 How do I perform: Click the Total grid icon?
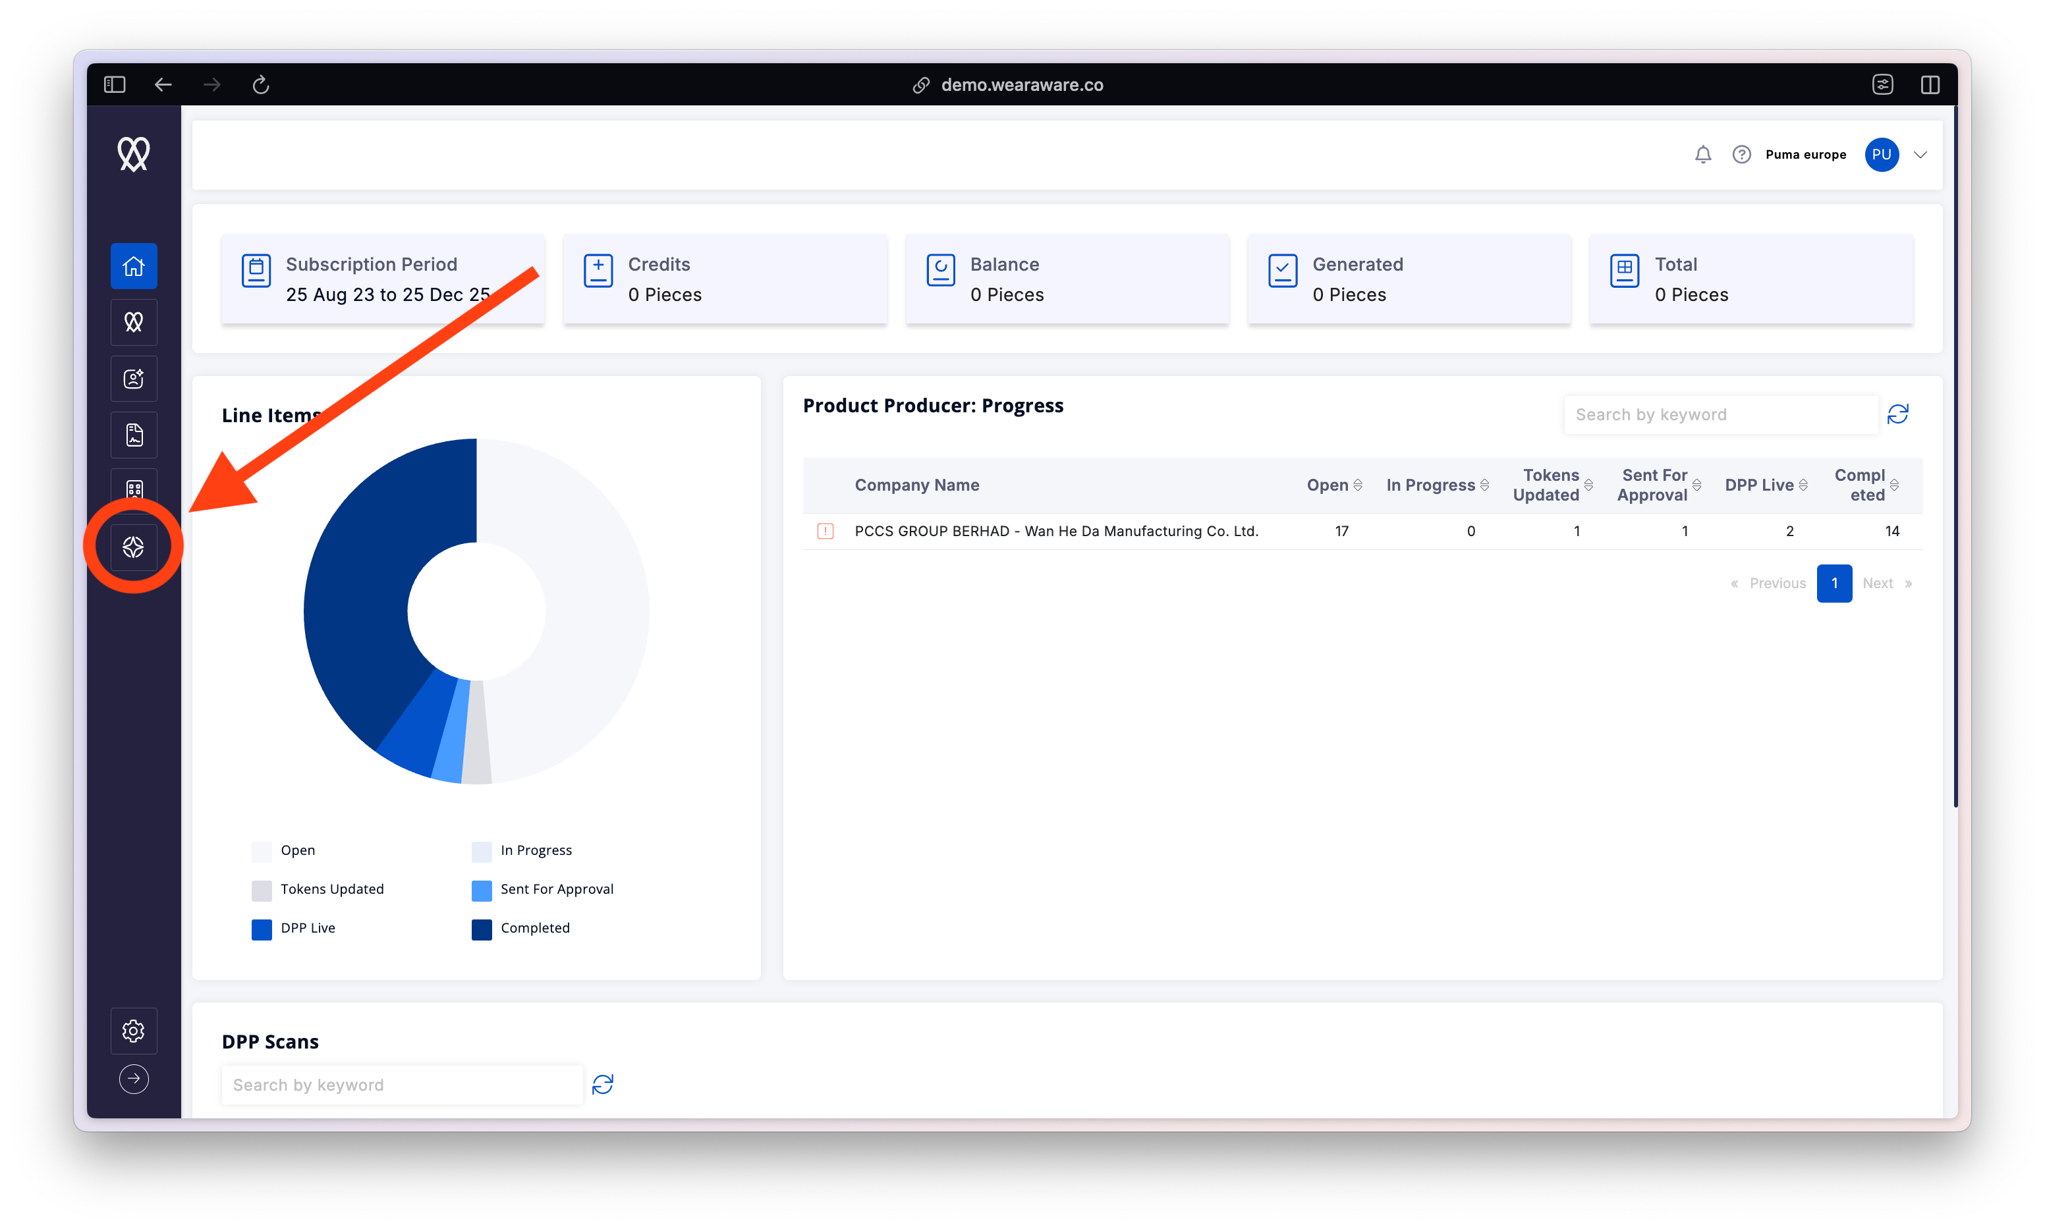coord(1624,271)
